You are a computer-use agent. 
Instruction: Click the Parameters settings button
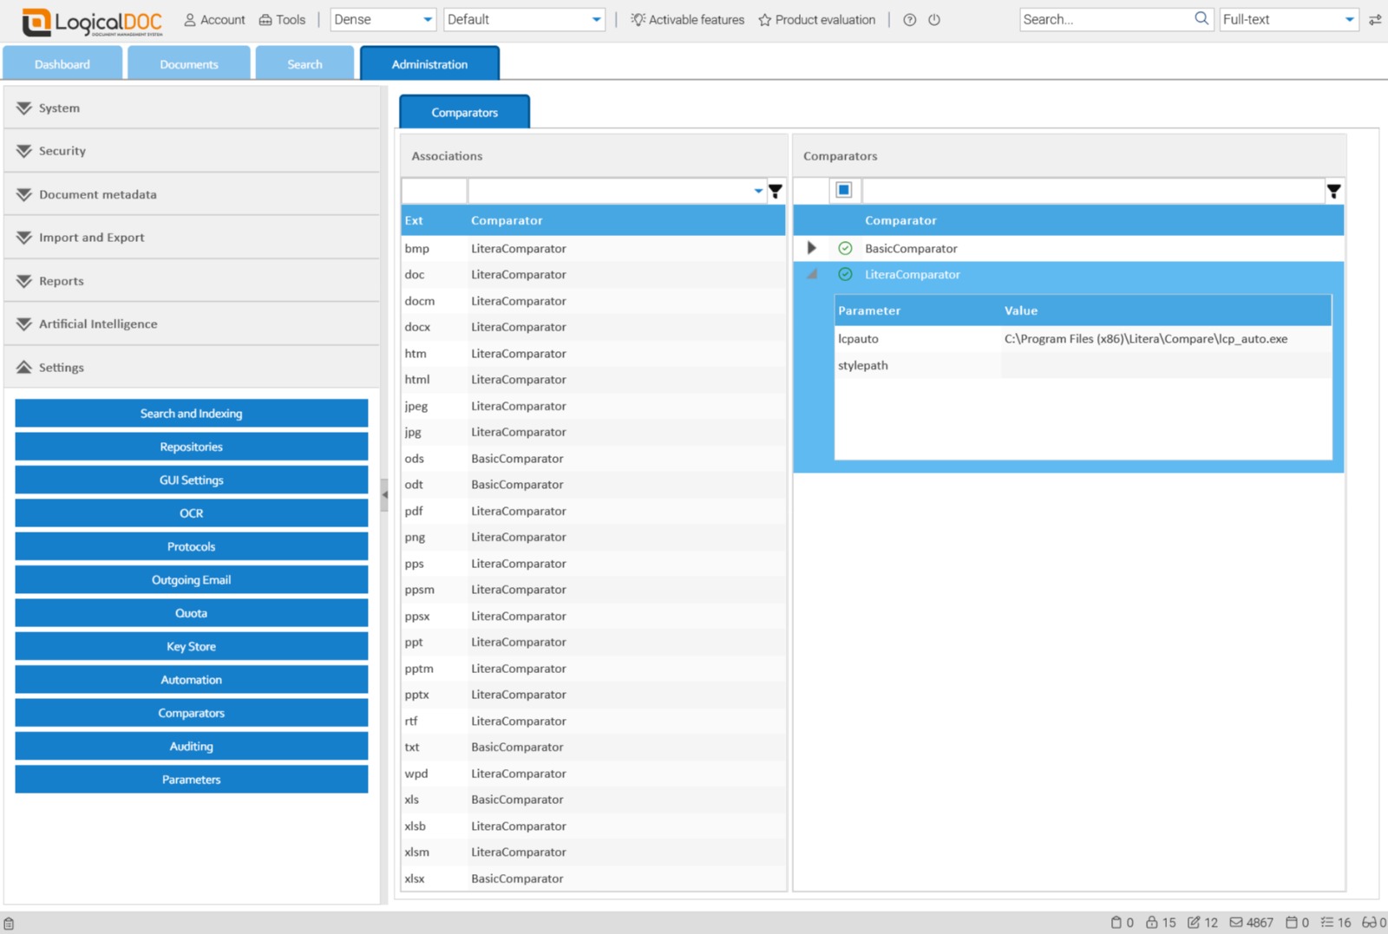click(191, 780)
